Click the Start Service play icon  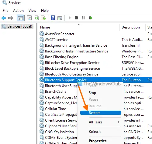coord(70,18)
